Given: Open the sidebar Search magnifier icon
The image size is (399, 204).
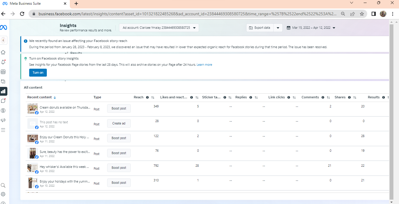Looking at the screenshot, I should pos(3,186).
